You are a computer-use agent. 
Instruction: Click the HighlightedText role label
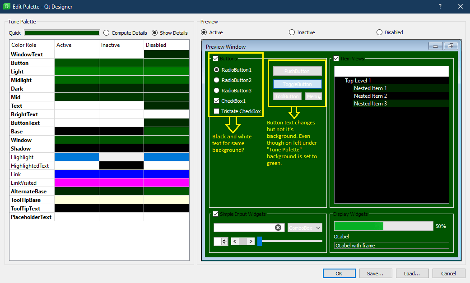pyautogui.click(x=30, y=165)
